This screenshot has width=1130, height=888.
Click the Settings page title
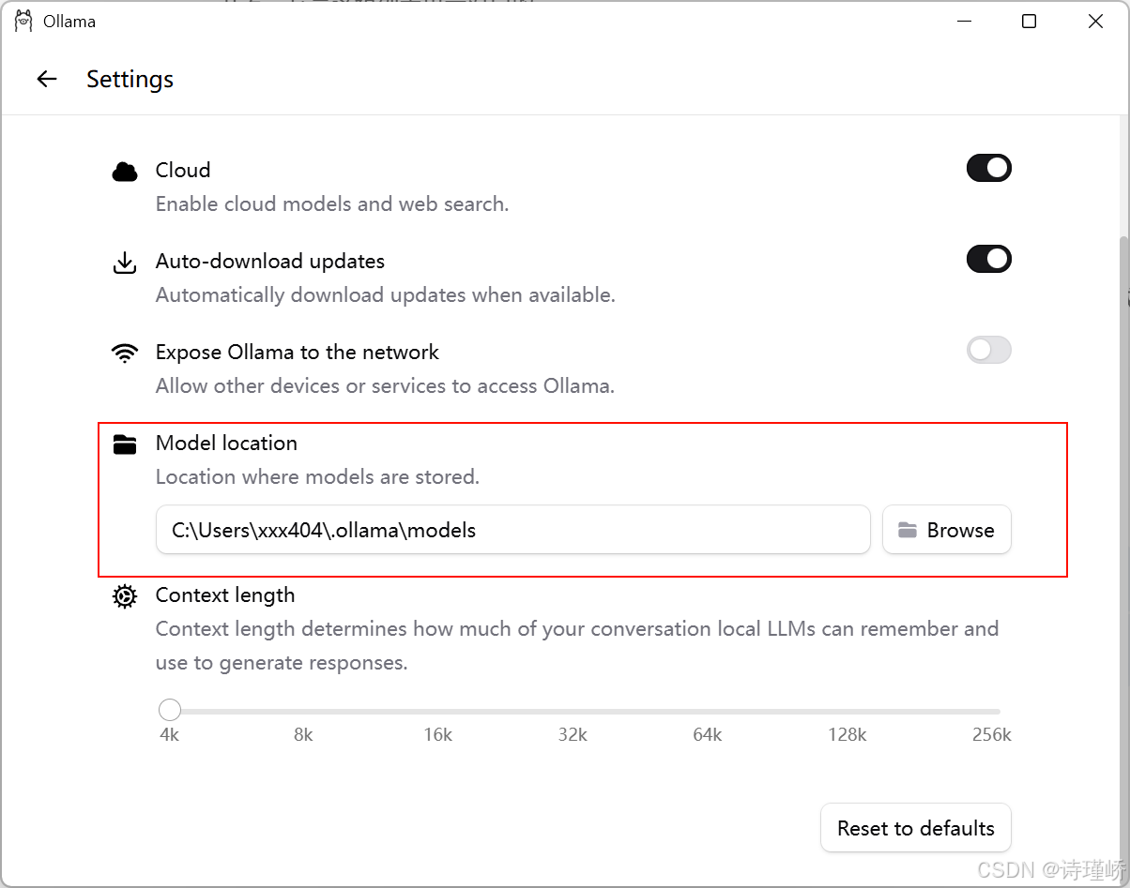click(x=130, y=80)
